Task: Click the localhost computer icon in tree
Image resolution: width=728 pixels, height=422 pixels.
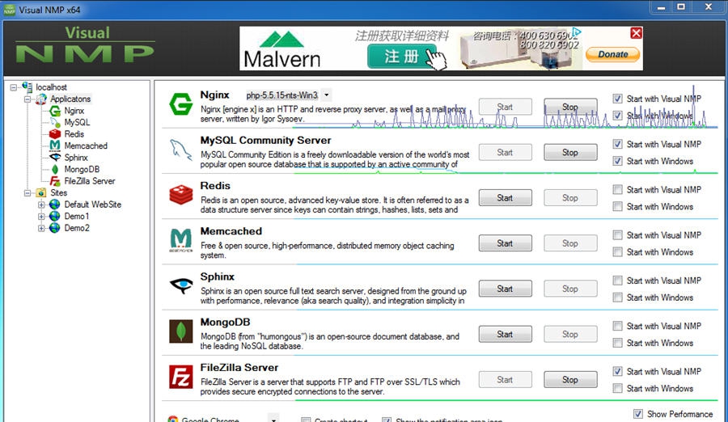Action: click(x=27, y=87)
